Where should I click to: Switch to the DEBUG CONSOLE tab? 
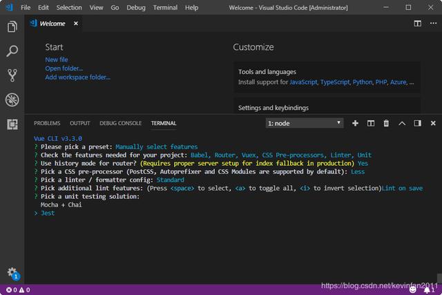tap(121, 123)
